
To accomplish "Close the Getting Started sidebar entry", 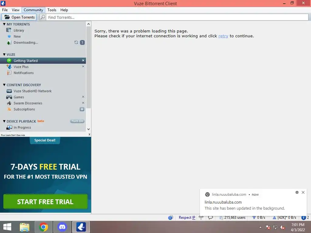I will pos(83,60).
